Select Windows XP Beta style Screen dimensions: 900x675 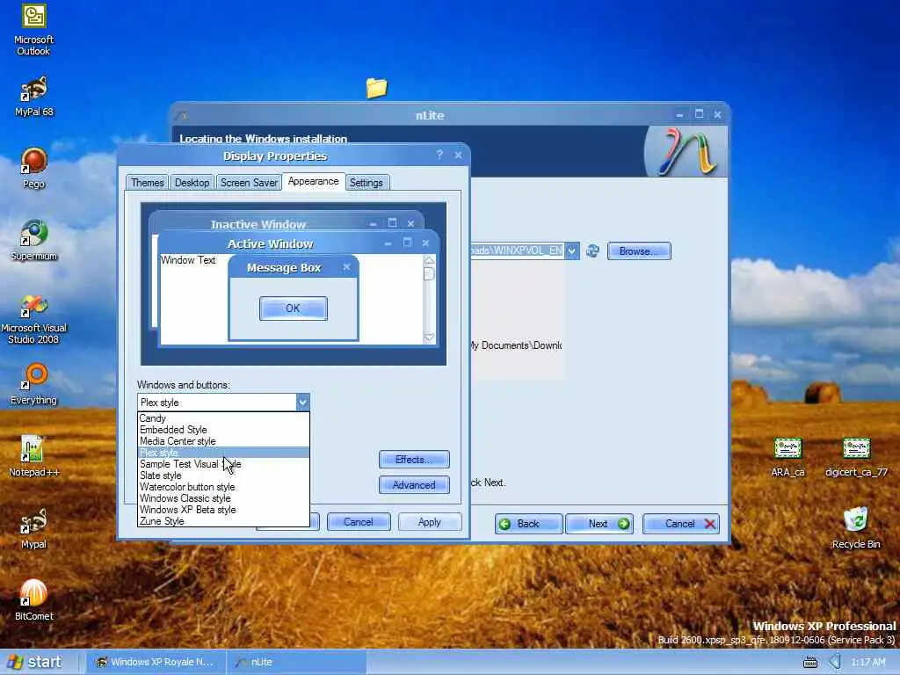[223, 510]
